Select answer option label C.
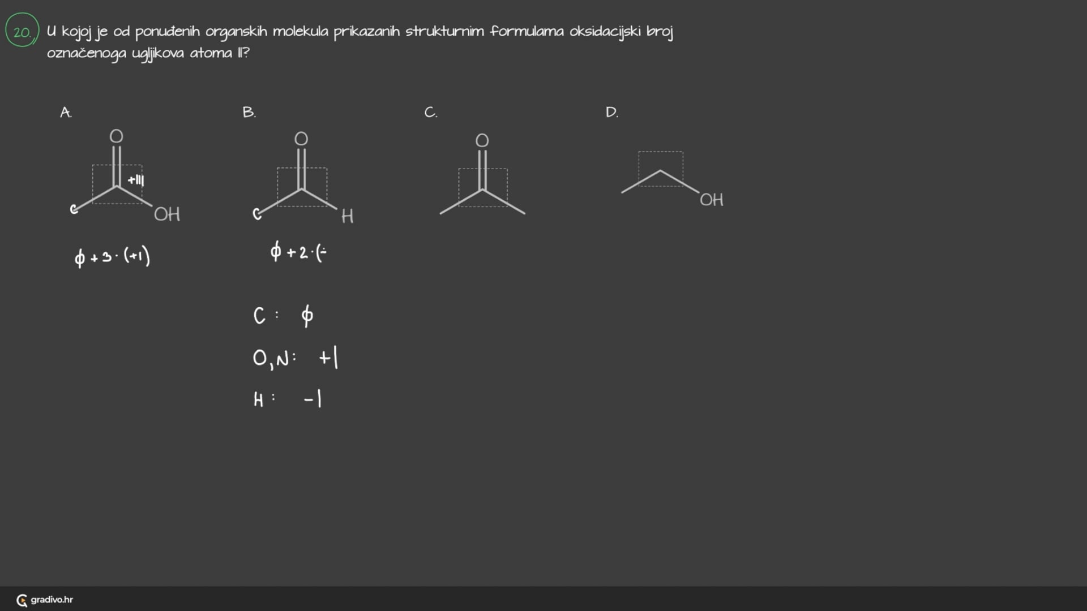Screen dimensions: 1087x611 430,112
